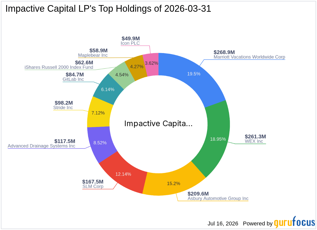Click the Marriott Vacations Worldwide Corp label
This screenshot has width=317, height=230.
tap(249, 57)
